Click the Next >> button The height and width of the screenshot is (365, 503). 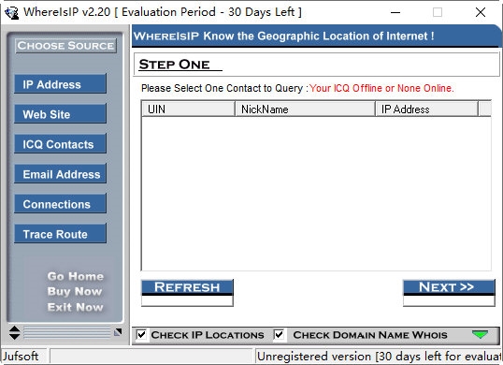(449, 293)
